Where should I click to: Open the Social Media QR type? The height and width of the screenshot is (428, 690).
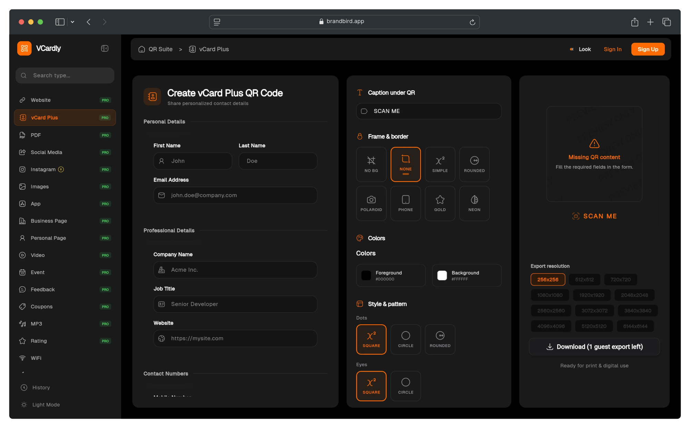coord(46,152)
